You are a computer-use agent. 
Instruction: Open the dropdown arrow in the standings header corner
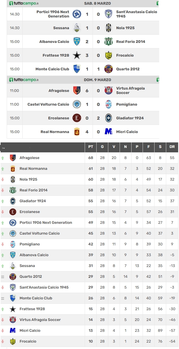pos(3,148)
